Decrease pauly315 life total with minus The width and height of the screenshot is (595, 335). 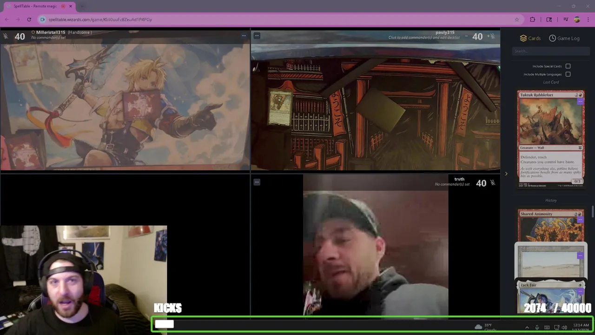(466, 36)
